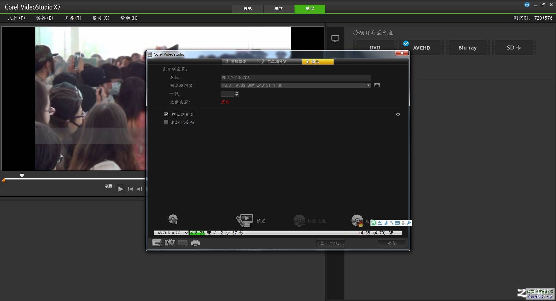556x301 pixels.
Task: Click the Sogou S input method icon
Action: click(374, 223)
